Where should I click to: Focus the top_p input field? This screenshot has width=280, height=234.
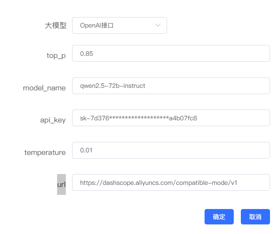point(171,53)
